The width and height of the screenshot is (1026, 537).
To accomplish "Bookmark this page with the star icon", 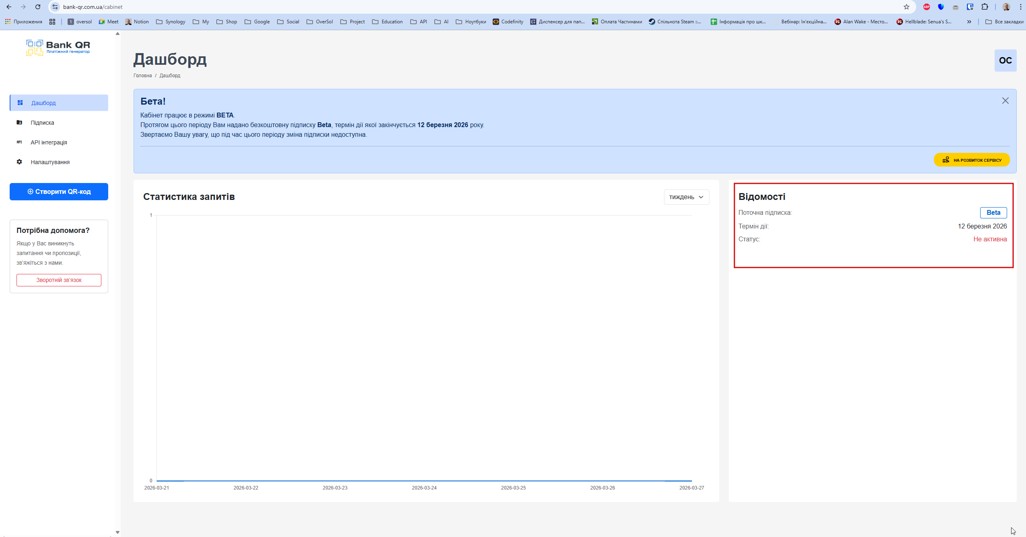I will [x=906, y=7].
